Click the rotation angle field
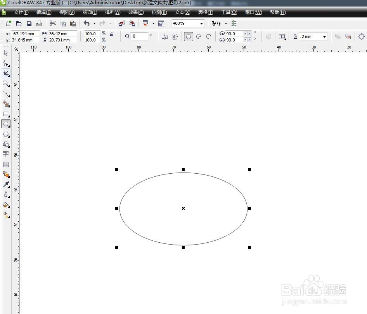Image resolution: width=367 pixels, height=314 pixels. [x=139, y=36]
